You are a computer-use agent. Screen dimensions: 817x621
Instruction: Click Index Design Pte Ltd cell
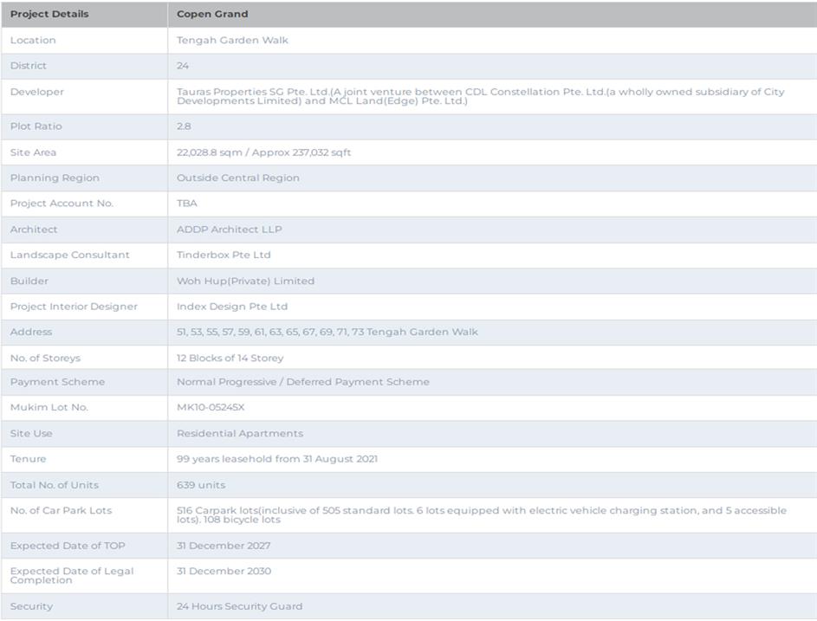tap(231, 307)
